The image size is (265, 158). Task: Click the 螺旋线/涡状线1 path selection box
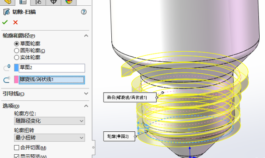52,80
